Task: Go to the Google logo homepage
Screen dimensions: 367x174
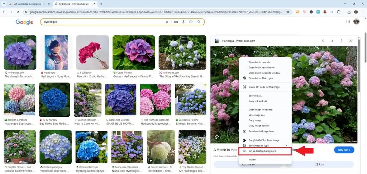Action: tap(24, 22)
